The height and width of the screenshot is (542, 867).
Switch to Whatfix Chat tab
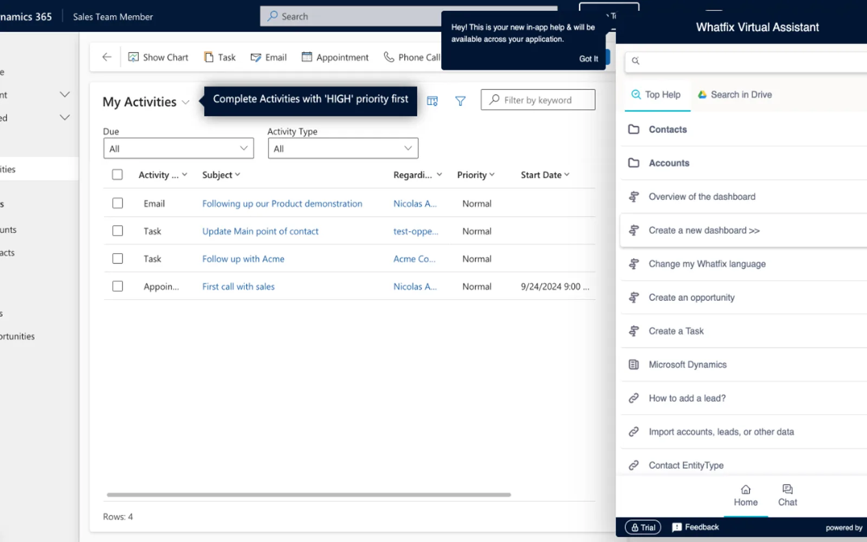787,496
